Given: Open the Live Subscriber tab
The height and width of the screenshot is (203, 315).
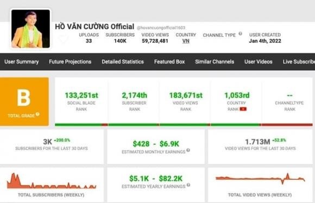Looking at the screenshot, I should click(299, 62).
